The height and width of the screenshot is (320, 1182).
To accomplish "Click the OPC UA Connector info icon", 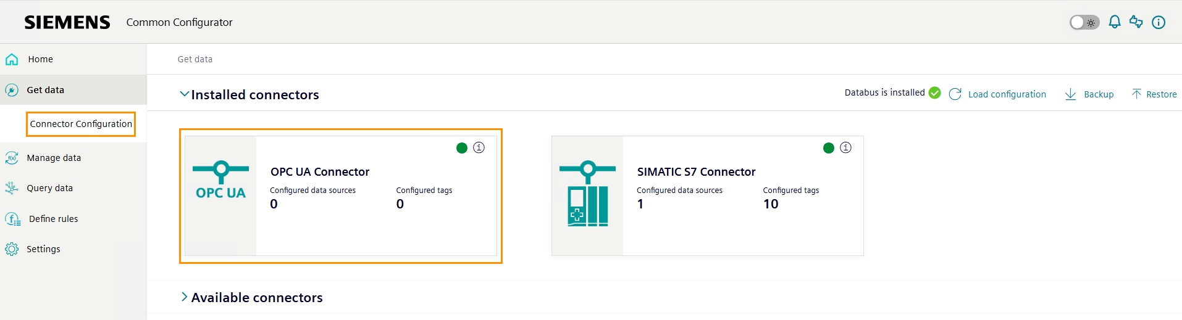I will click(x=479, y=148).
